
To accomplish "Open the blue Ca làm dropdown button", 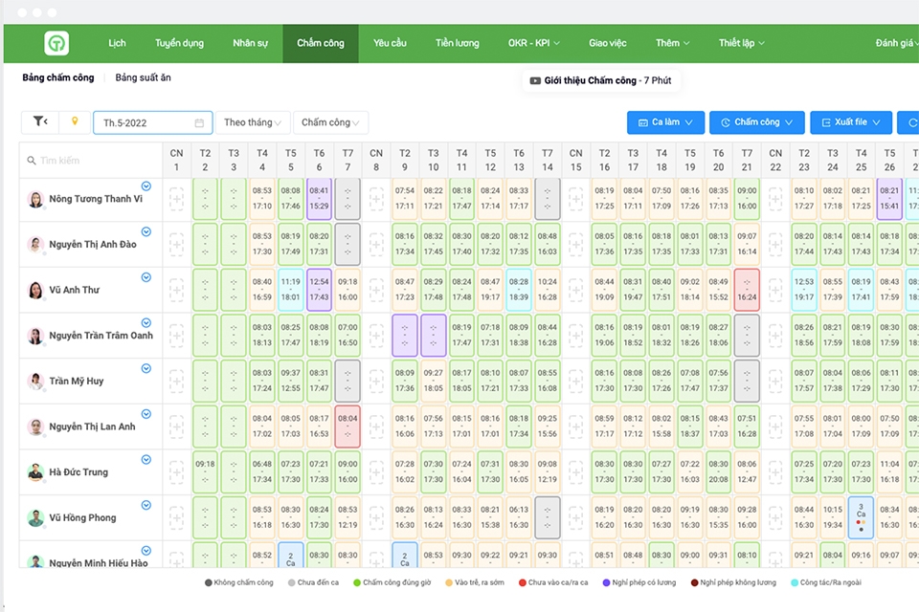I will 665,122.
